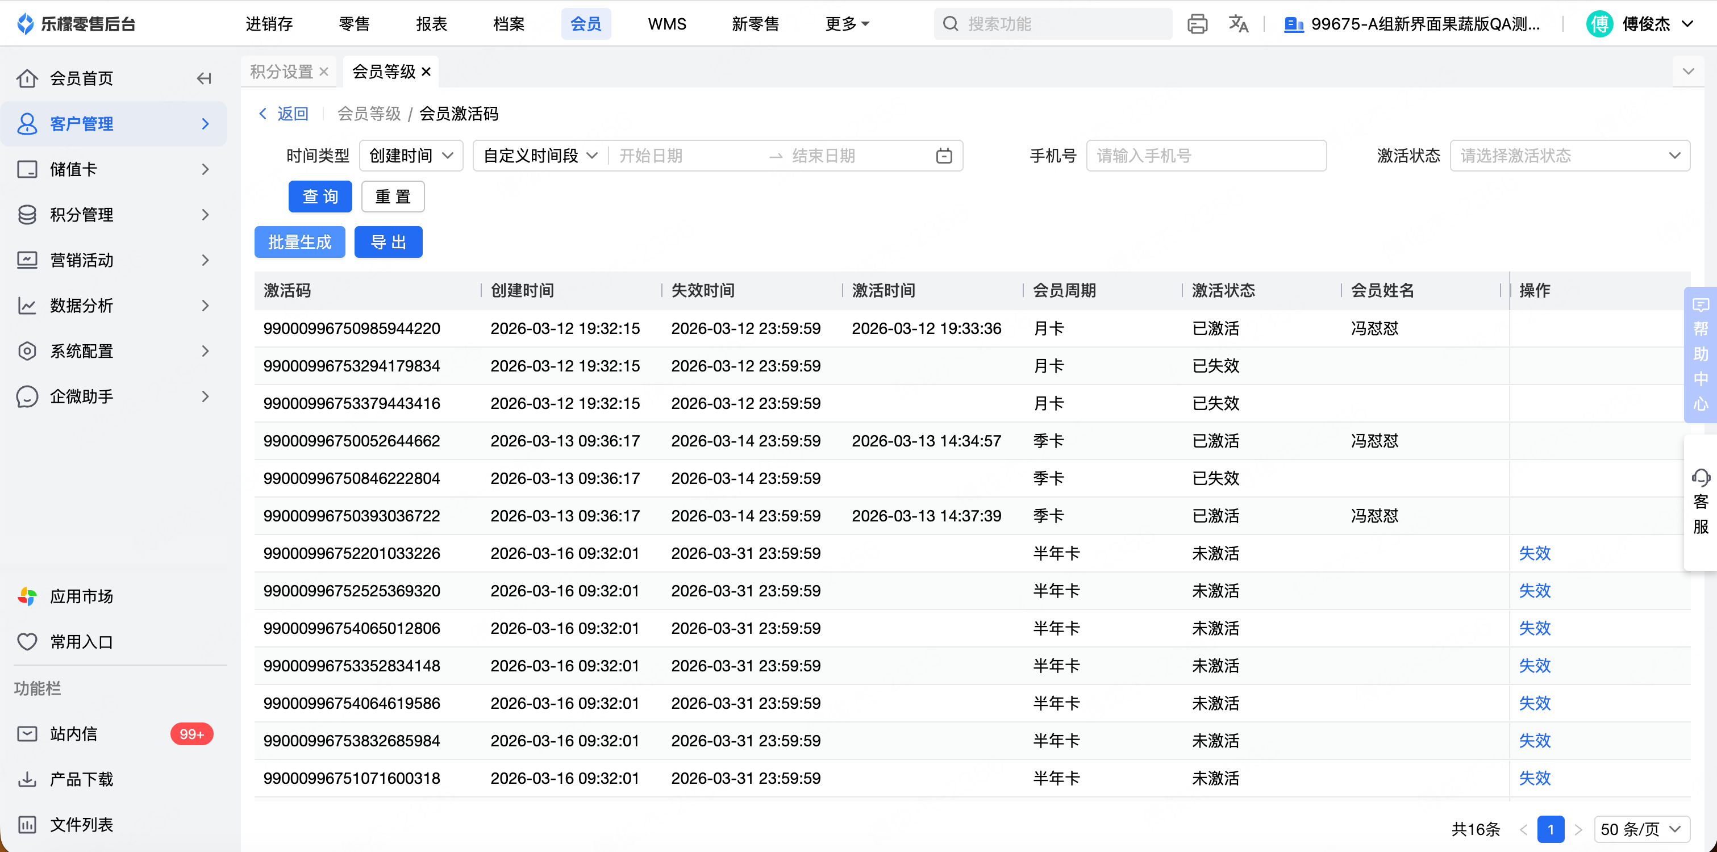This screenshot has height=852, width=1717.
Task: Open the 更多 top menu
Action: (x=847, y=24)
